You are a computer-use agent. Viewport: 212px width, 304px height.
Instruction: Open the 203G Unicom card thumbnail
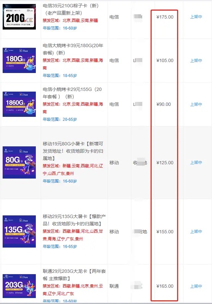[x=19, y=286]
